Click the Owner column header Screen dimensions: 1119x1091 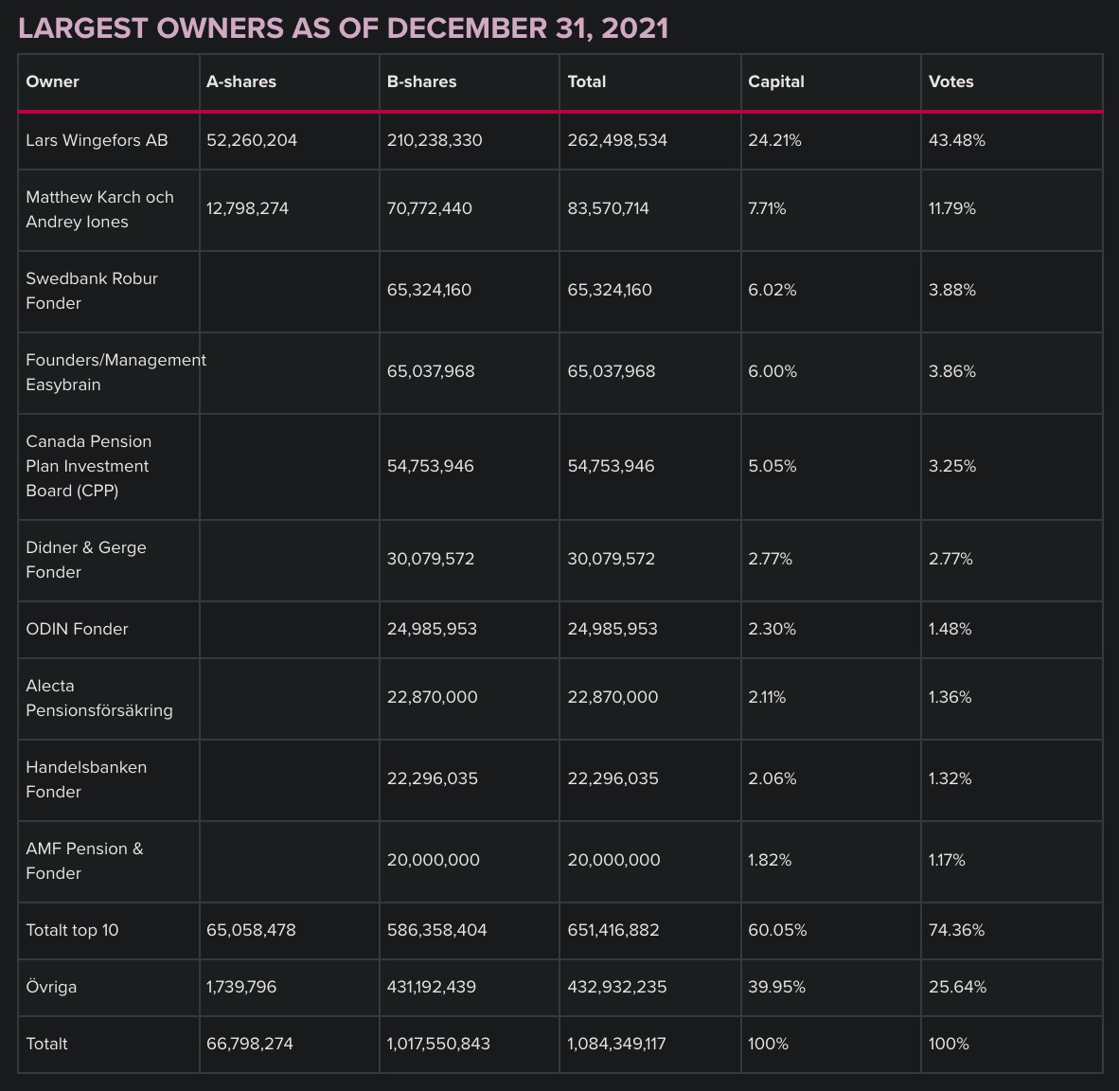[x=53, y=81]
